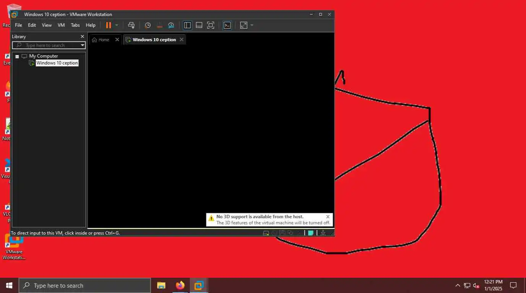Image resolution: width=526 pixels, height=293 pixels.
Task: Open the power options dropdown arrow
Action: (x=117, y=25)
